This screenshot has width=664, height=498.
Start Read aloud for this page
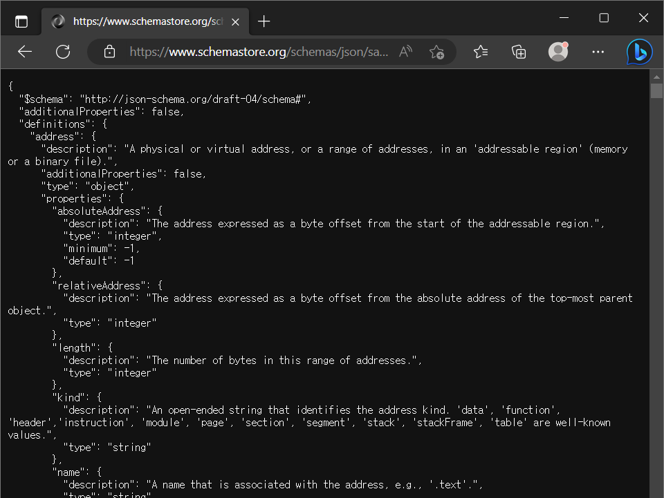405,52
